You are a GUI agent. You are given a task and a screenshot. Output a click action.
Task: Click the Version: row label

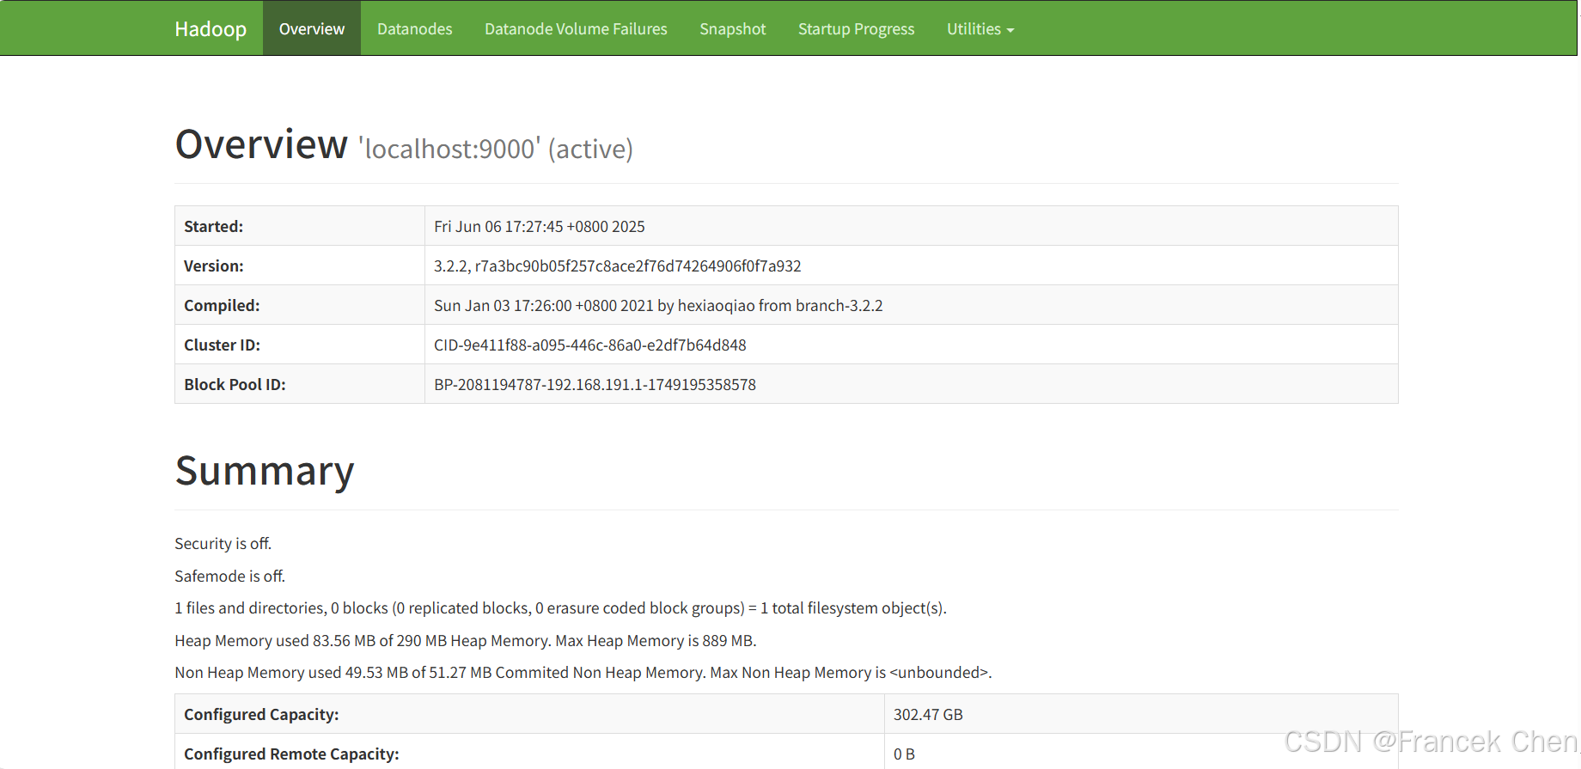tap(214, 265)
